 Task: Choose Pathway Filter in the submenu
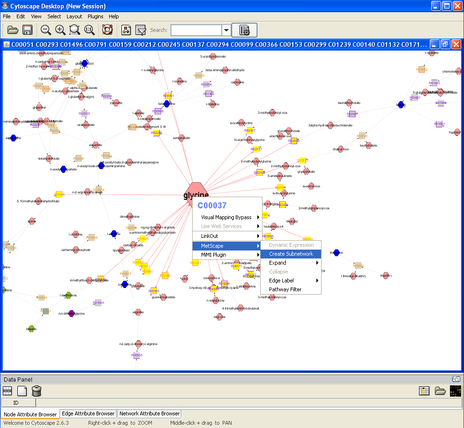[x=291, y=289]
